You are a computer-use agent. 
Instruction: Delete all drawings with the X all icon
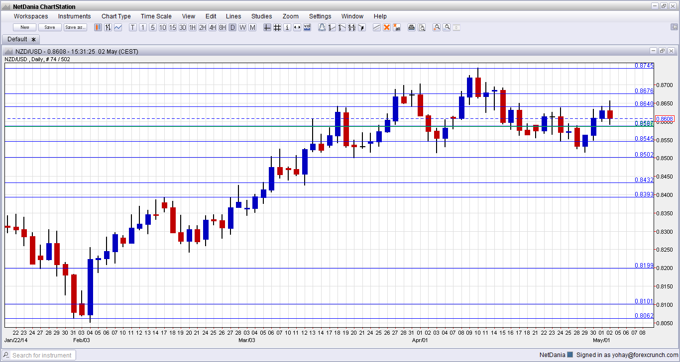[397, 27]
